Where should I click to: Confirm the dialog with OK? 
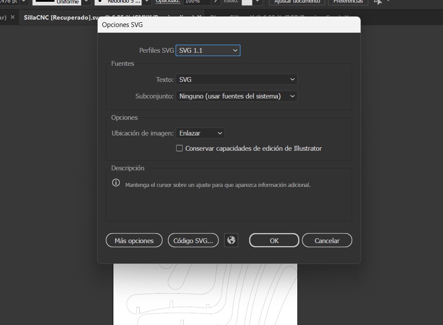click(x=274, y=240)
